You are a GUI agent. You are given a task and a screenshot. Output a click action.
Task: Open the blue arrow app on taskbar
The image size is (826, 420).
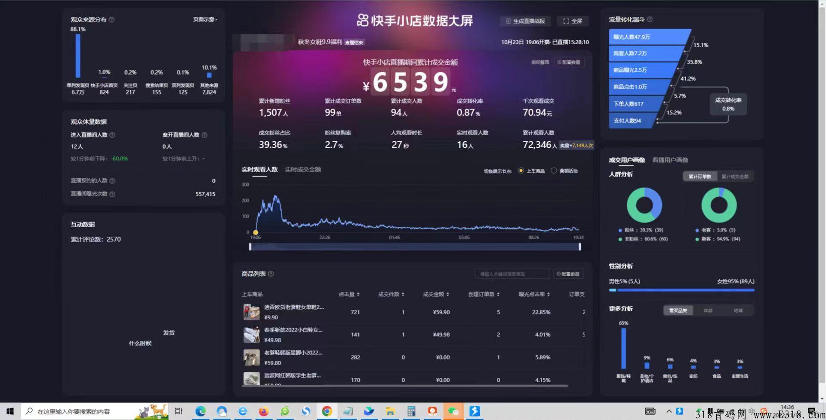point(475,411)
